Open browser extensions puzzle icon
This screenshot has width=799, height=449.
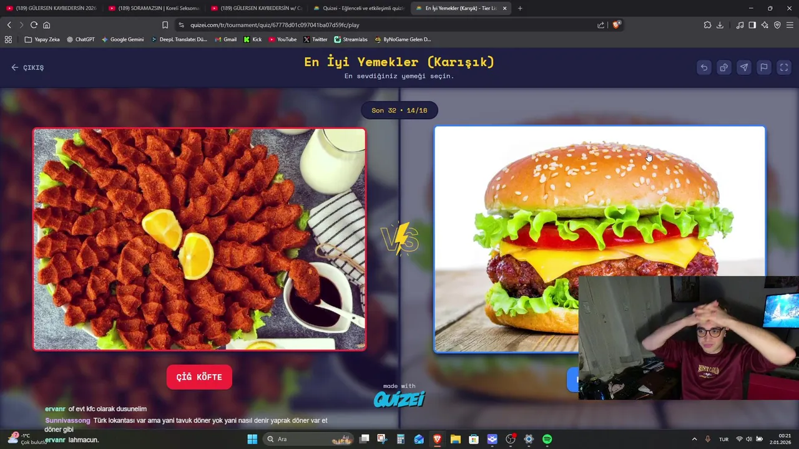point(707,25)
